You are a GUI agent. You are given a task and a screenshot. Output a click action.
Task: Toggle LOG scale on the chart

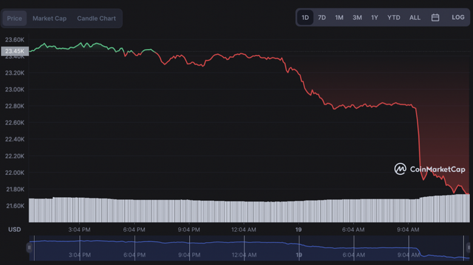click(458, 18)
